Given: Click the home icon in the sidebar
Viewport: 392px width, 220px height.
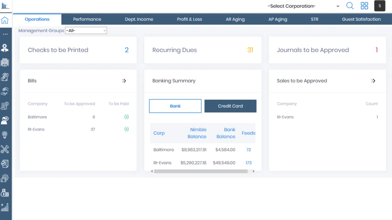Looking at the screenshot, I should coord(5,20).
